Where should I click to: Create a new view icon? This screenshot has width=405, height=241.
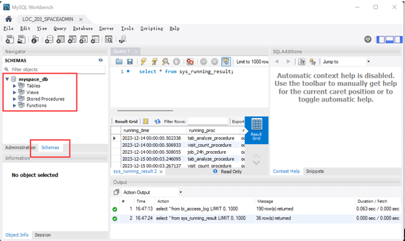coord(72,39)
